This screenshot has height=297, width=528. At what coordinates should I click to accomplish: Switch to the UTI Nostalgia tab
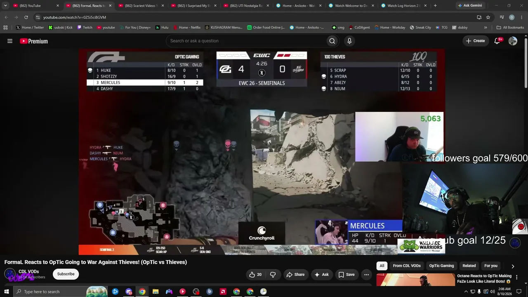tap(245, 6)
